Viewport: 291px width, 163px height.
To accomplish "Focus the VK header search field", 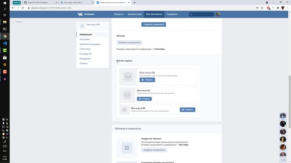I will click(x=201, y=14).
